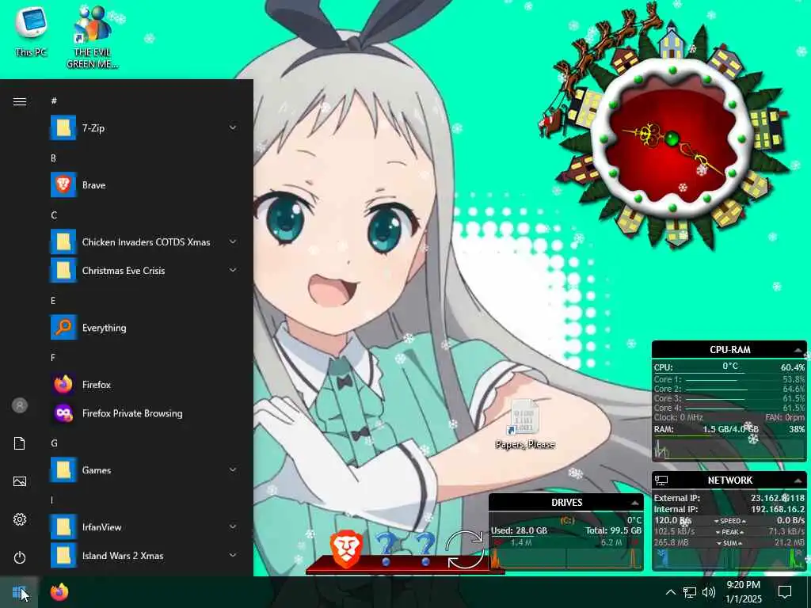Click the RAM usage bar in CPU-RAM
The width and height of the screenshot is (811, 608).
[x=729, y=436]
